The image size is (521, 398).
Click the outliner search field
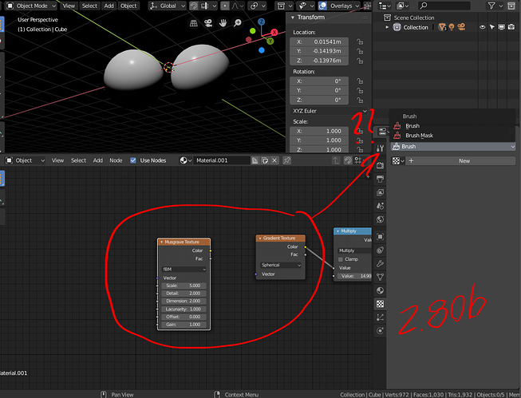tap(444, 6)
